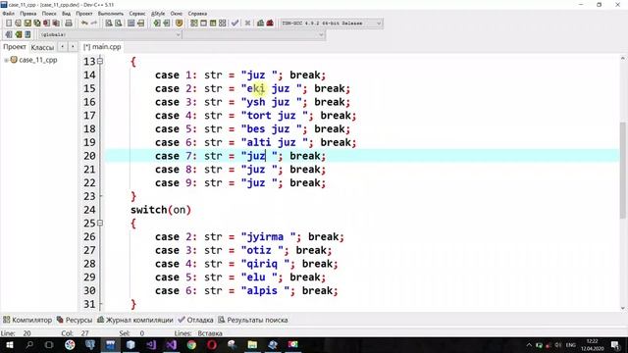Open the Результаты поиска bottom tab
The image size is (628, 353).
coord(253,320)
